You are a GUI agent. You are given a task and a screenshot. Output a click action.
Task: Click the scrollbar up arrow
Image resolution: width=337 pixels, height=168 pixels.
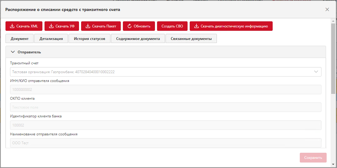pyautogui.click(x=333, y=21)
